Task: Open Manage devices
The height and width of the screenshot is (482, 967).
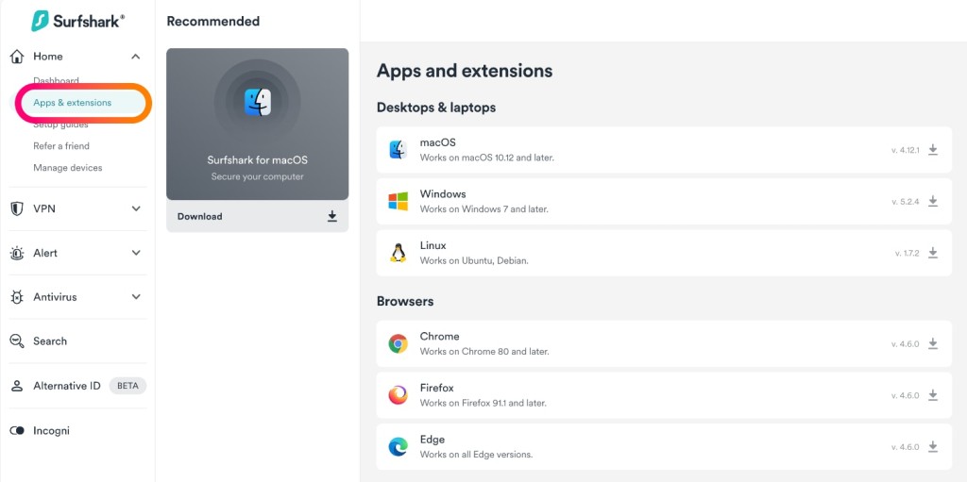Action: pyautogui.click(x=68, y=168)
